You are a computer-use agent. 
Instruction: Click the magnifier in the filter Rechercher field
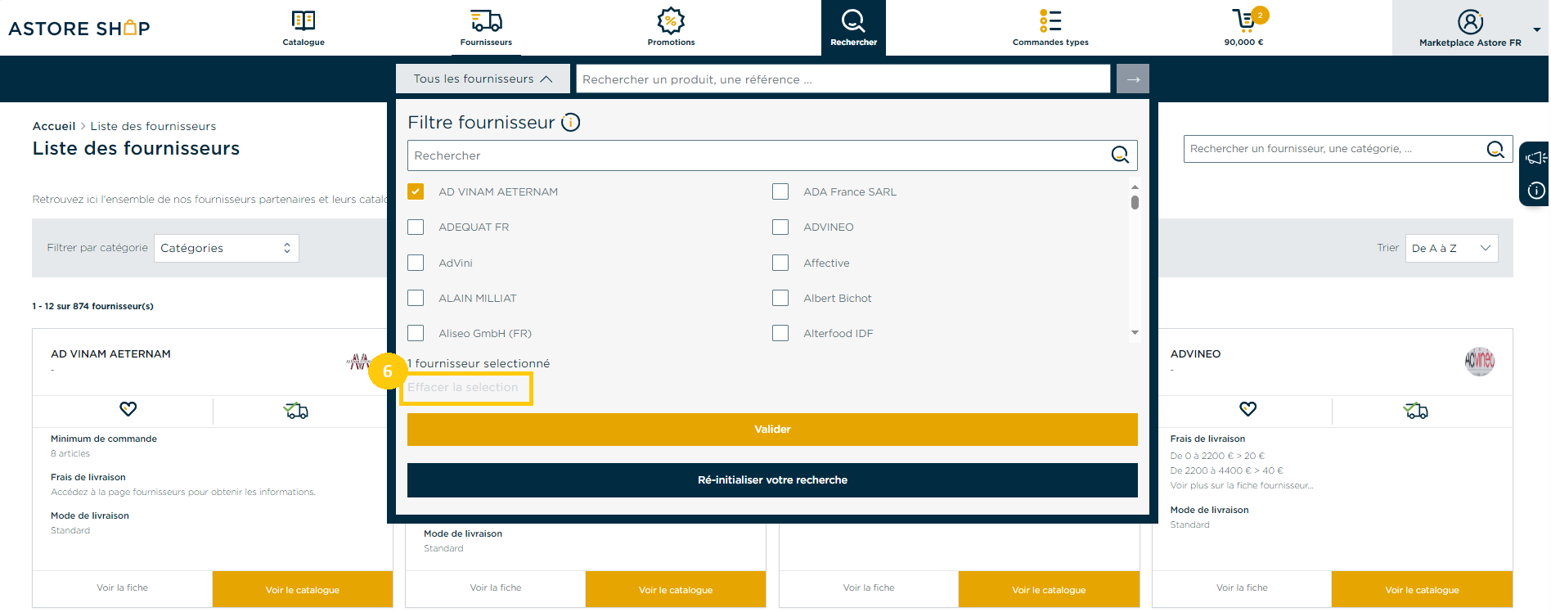point(1120,155)
